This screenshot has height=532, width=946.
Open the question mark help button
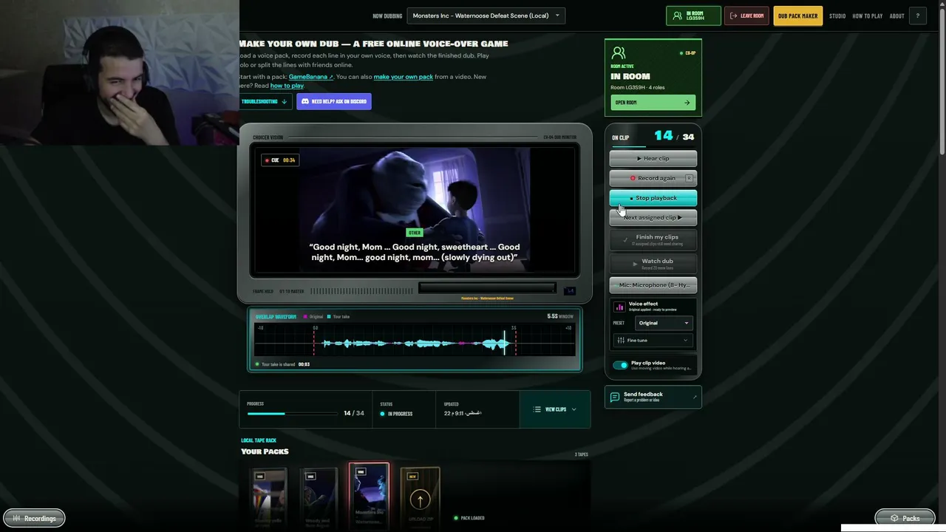918,16
